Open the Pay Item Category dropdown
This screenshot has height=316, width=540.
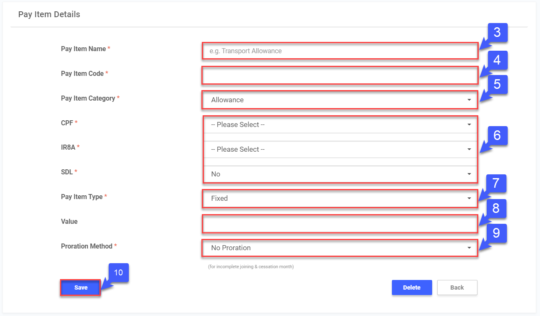tap(340, 100)
